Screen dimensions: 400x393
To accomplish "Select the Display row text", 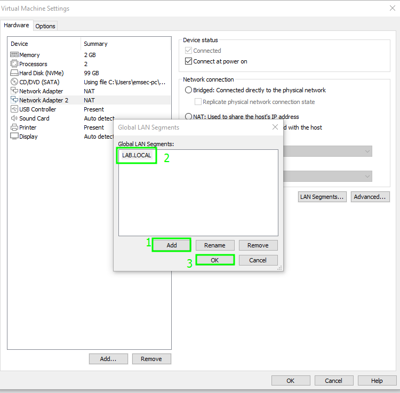I will (28, 137).
